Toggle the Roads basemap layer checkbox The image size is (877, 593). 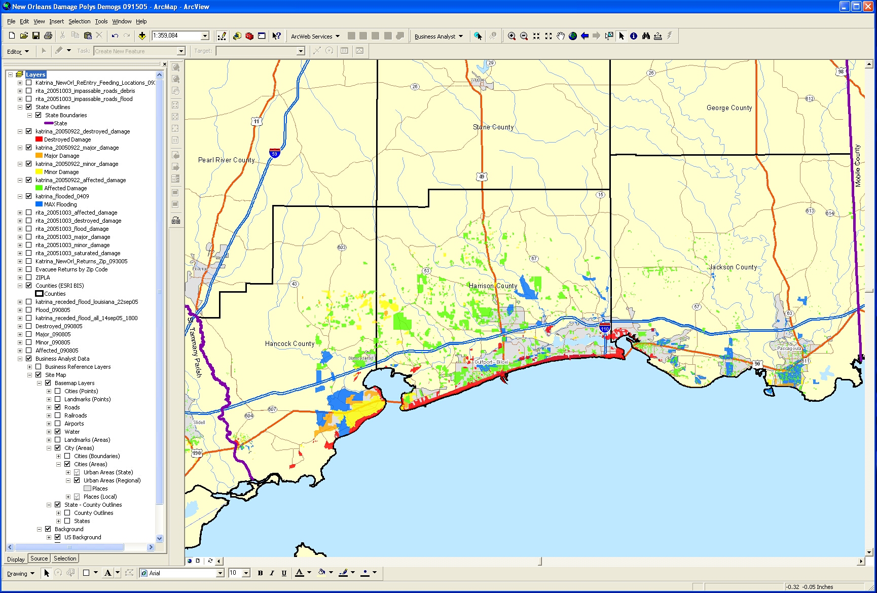(58, 407)
